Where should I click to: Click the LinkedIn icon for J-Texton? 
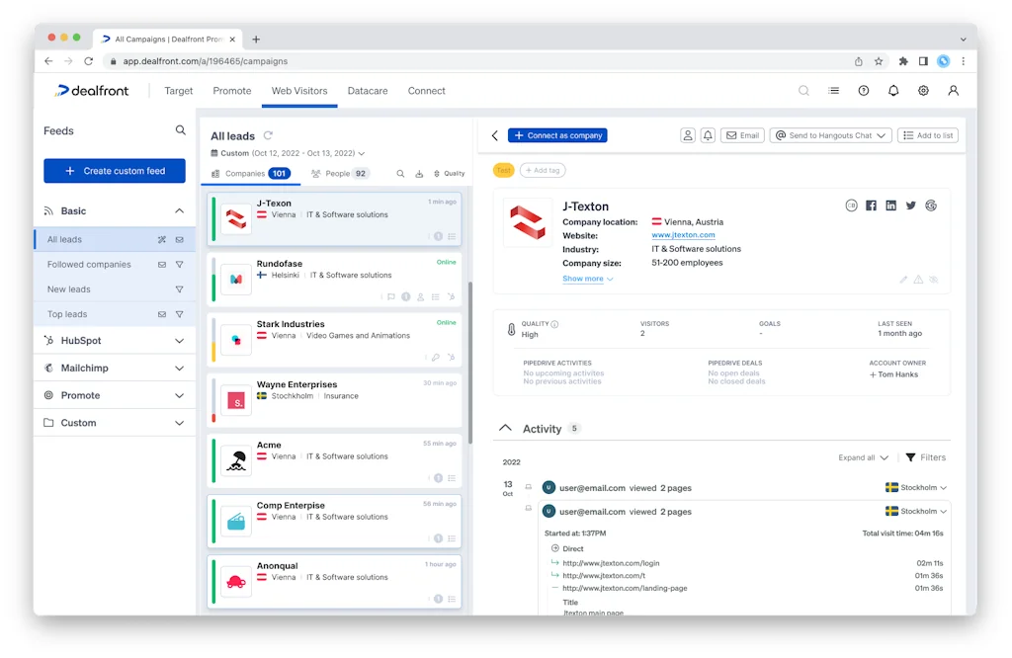[x=890, y=206]
